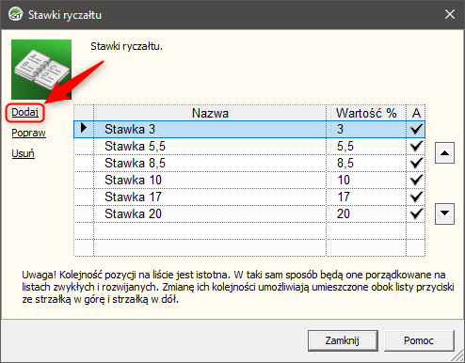Select the Stawka 17 row

click(249, 197)
